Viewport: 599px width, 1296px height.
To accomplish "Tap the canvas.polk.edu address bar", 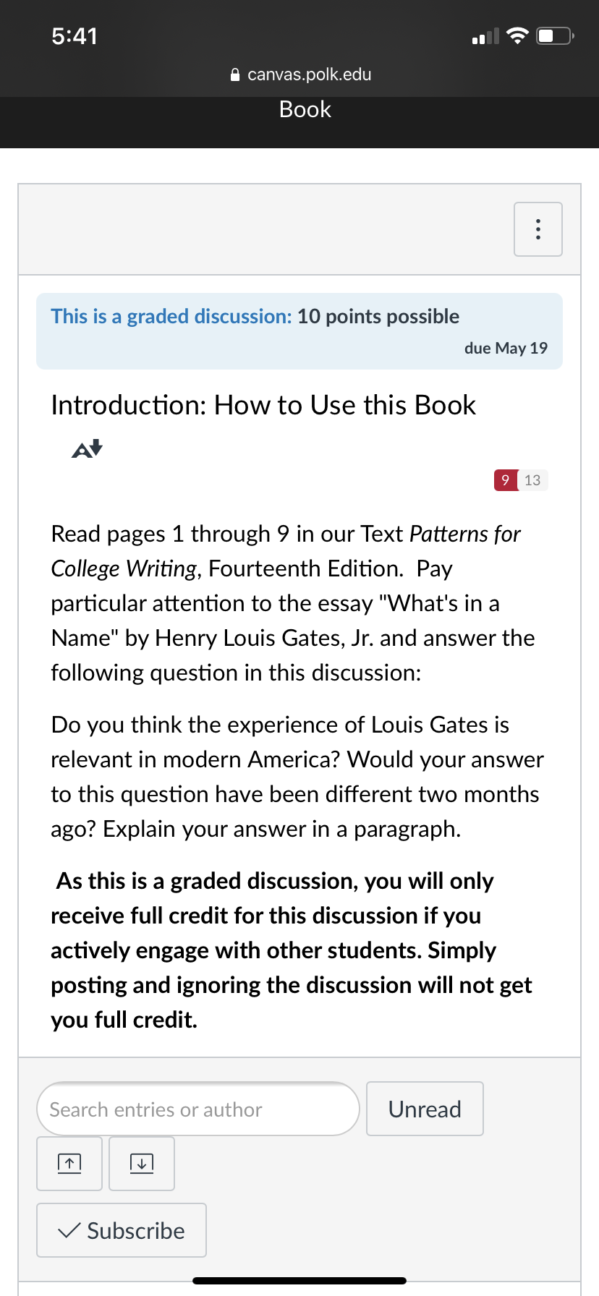I will 299,74.
